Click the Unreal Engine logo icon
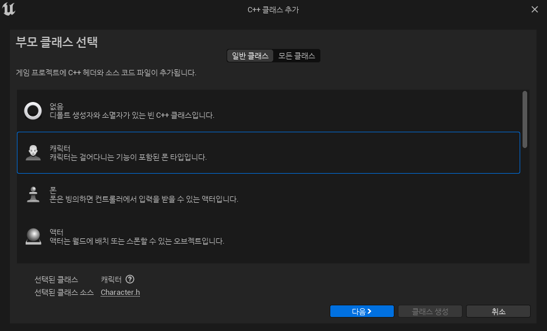 pyautogui.click(x=9, y=9)
